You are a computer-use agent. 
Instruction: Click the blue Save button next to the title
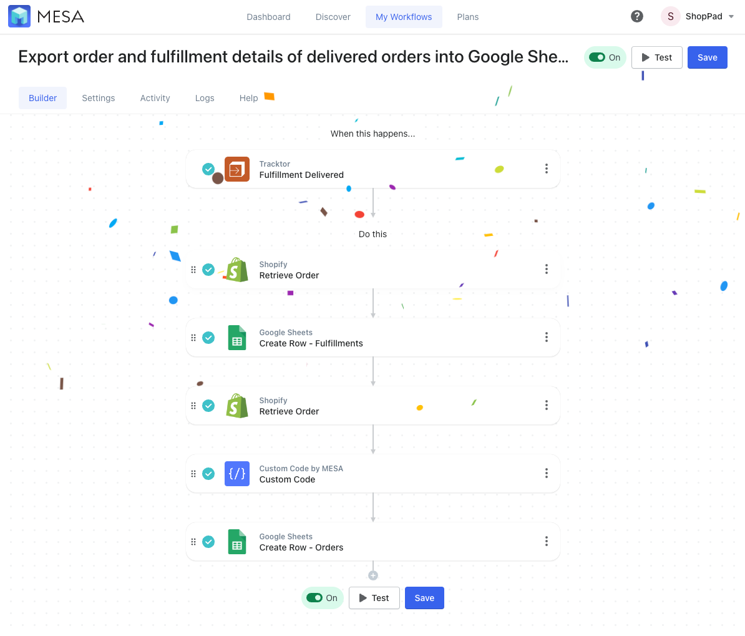[x=707, y=57]
